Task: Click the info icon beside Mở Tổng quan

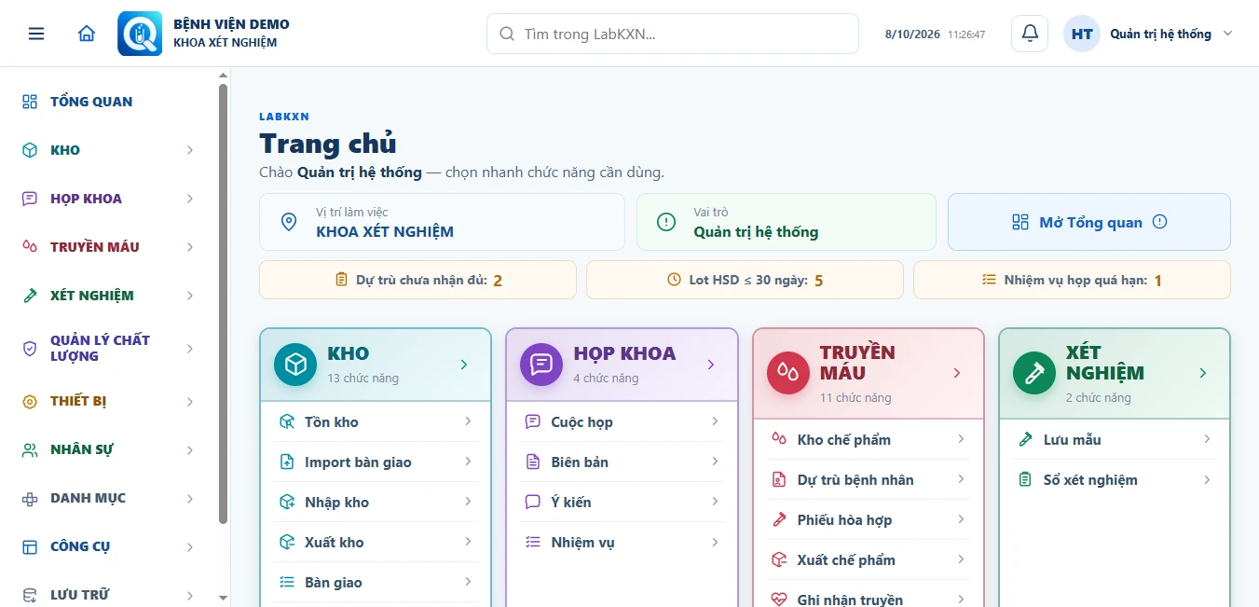Action: click(1159, 222)
